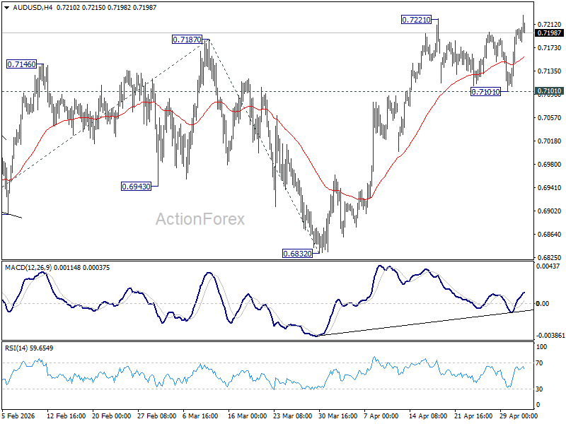Click the 5 Feb 2026 date label
This screenshot has height=424, width=566.
[18, 416]
